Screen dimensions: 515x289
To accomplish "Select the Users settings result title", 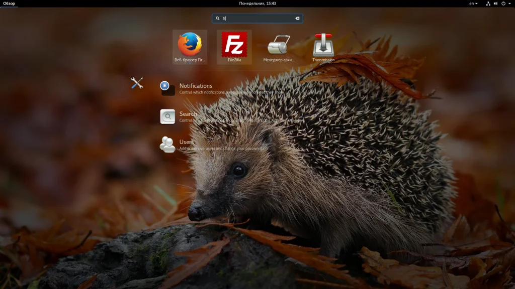I will point(187,142).
